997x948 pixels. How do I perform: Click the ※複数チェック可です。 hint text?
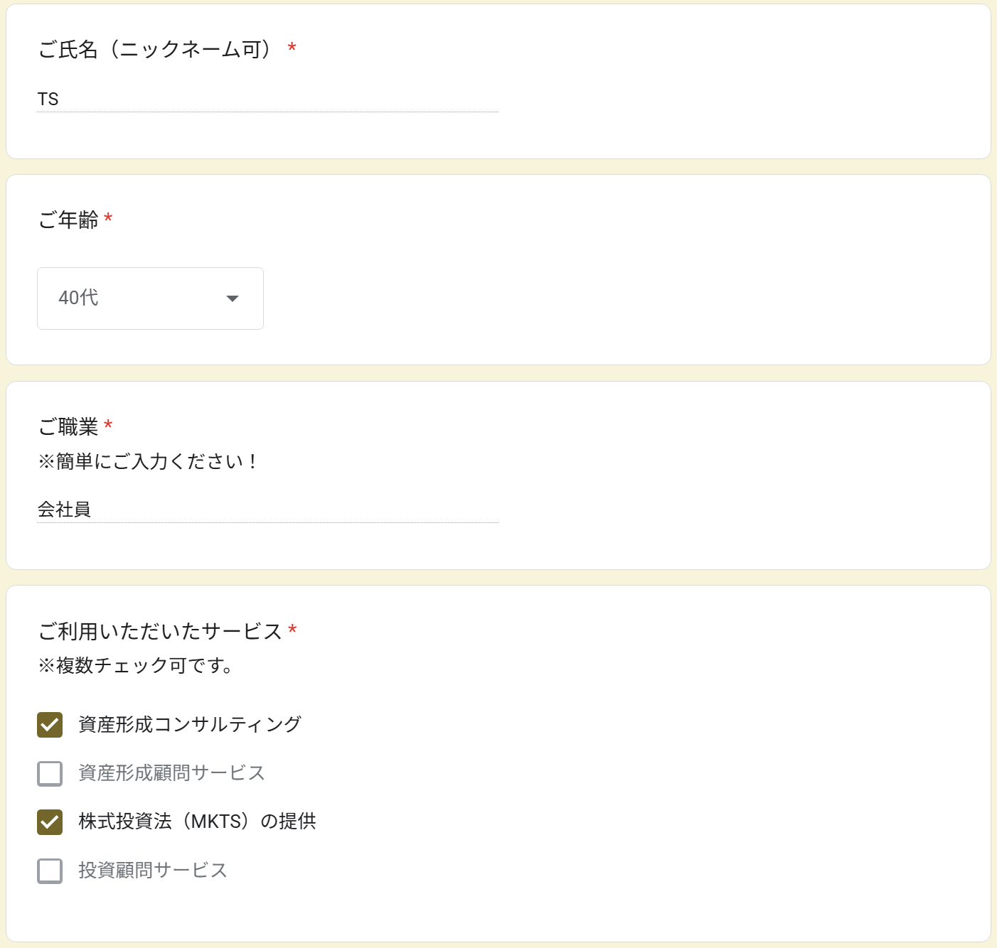tap(136, 666)
